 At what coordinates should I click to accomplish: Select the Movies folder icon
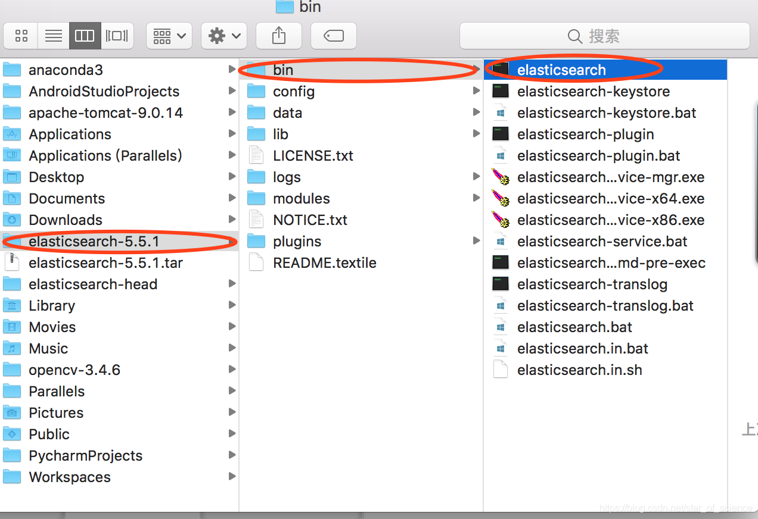12,327
